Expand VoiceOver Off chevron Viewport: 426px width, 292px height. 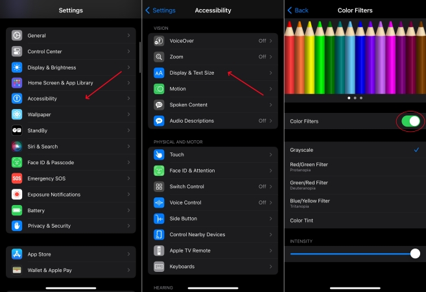click(270, 41)
